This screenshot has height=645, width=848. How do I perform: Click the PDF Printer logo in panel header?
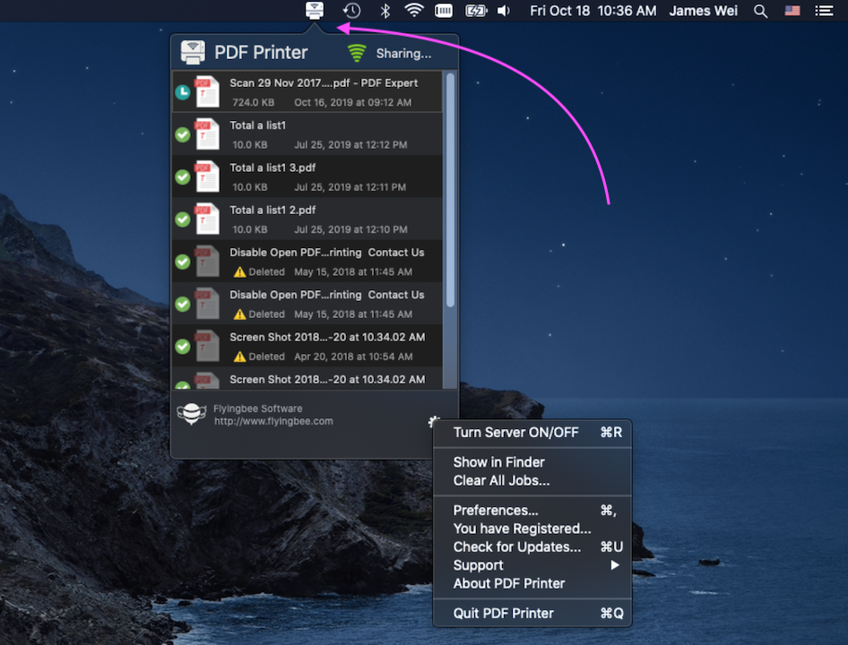[x=193, y=53]
